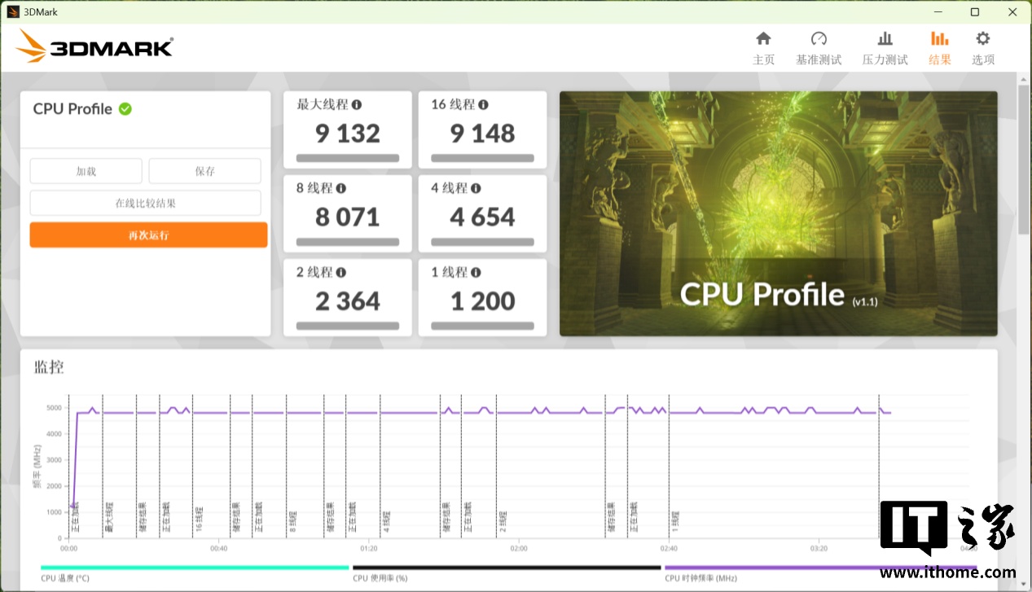Open the 主页 home icon
Screen dimensions: 1032x592
[763, 39]
